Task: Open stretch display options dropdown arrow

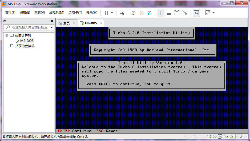Action: [x=213, y=13]
